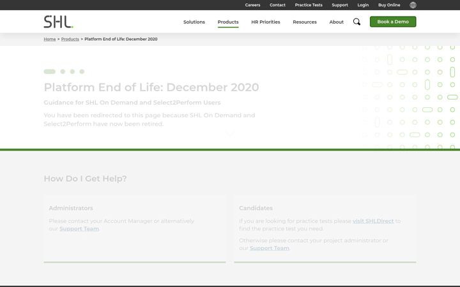Open the Solutions menu

click(194, 22)
